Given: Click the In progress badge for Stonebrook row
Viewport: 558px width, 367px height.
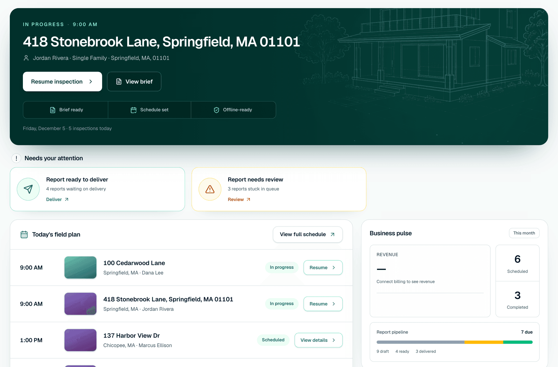Looking at the screenshot, I should [282, 304].
